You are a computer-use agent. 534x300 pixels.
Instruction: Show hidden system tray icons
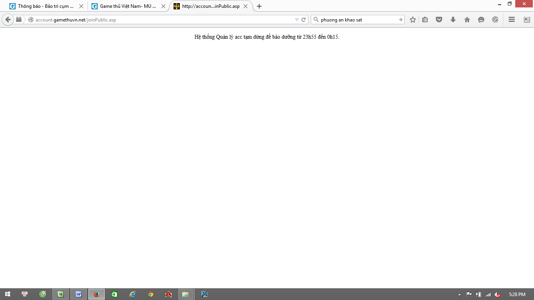click(459, 294)
